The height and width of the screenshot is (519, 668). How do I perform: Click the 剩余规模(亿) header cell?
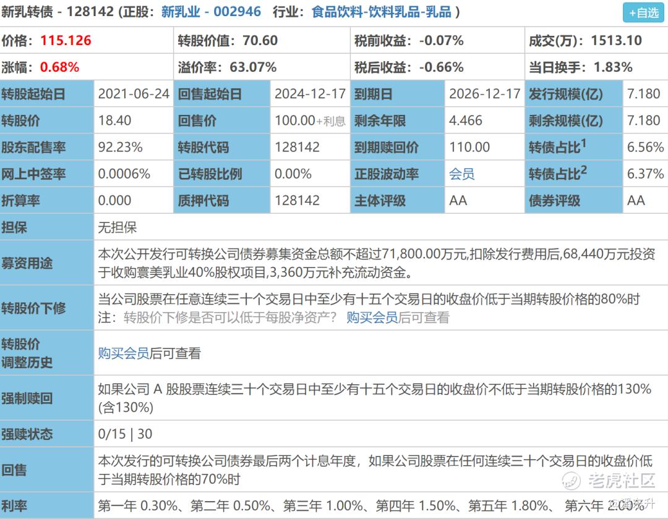(573, 120)
